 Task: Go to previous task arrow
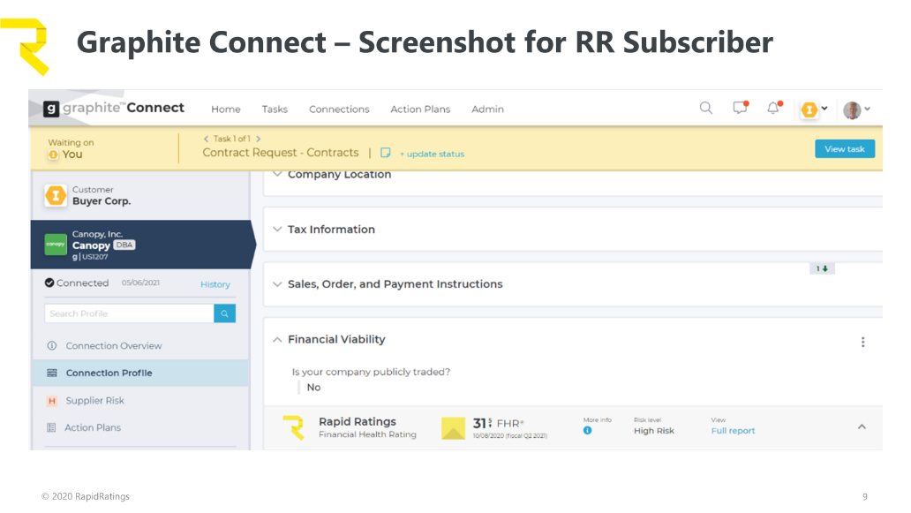206,139
